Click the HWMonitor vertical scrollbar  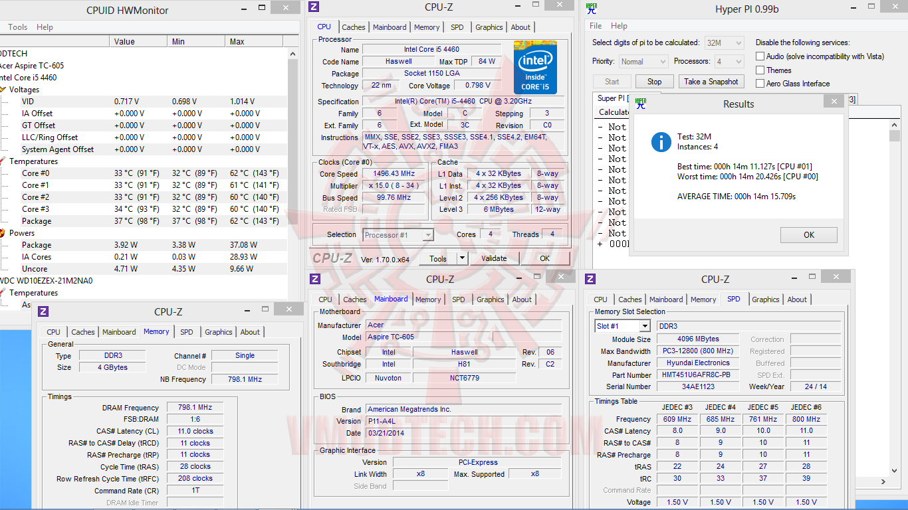(293, 176)
